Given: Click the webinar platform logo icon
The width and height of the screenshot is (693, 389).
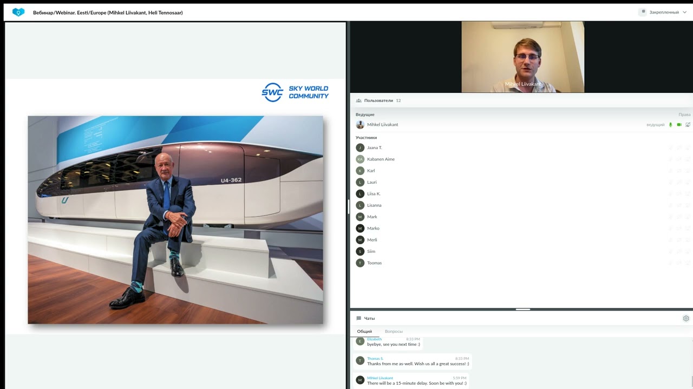Looking at the screenshot, I should (x=18, y=12).
